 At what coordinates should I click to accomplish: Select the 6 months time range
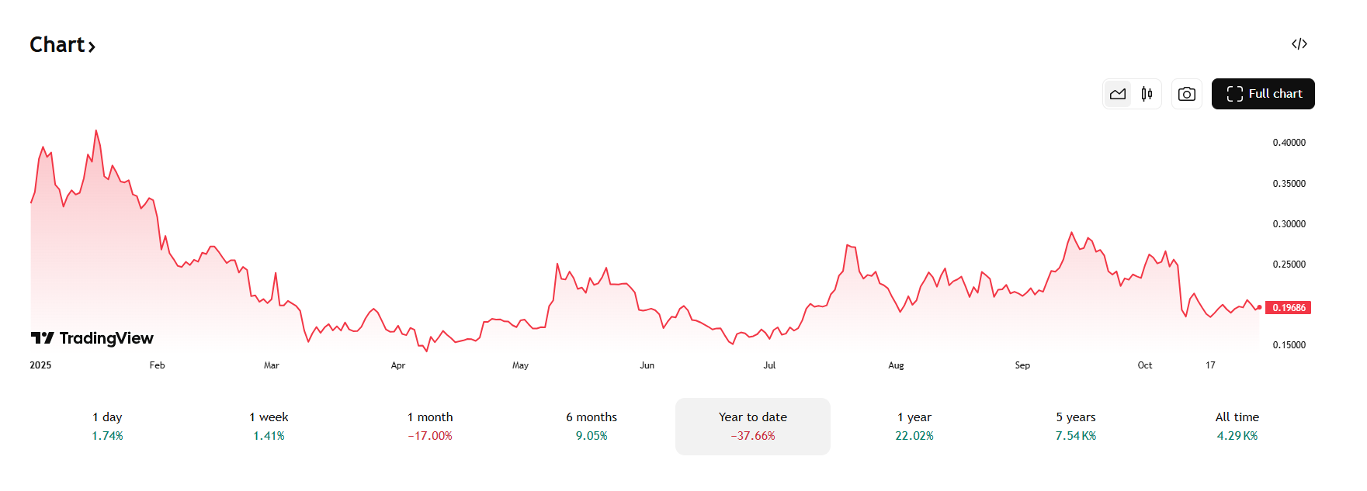click(x=592, y=426)
